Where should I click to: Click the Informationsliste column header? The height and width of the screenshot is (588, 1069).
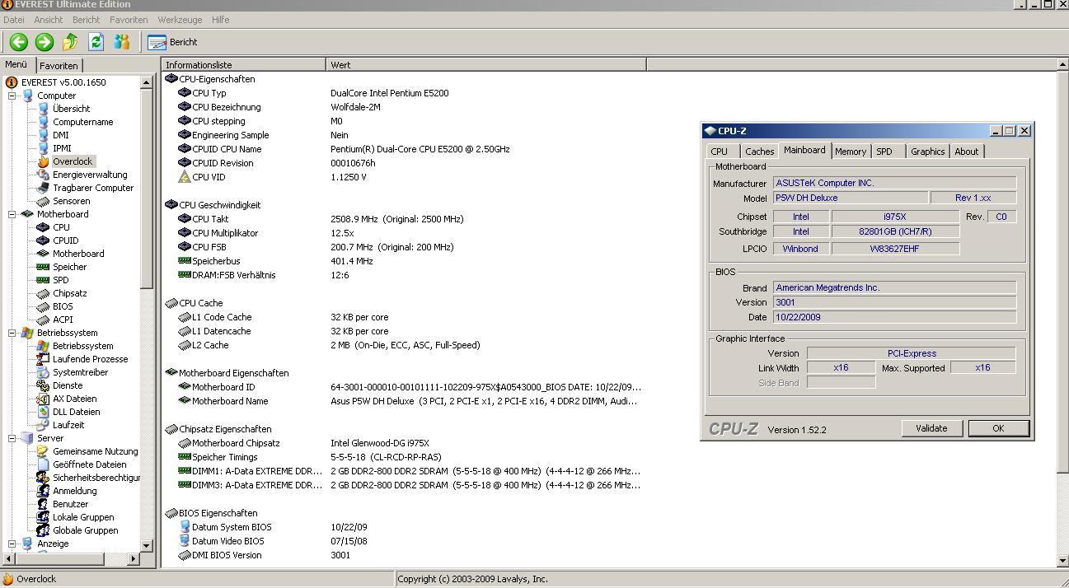coord(244,64)
